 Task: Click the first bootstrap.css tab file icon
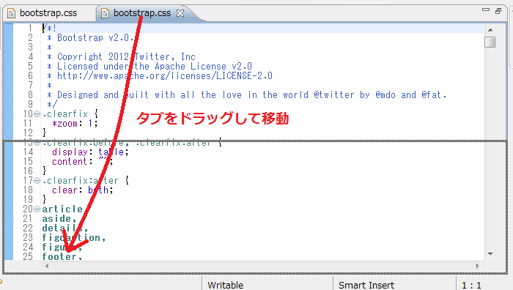coord(11,13)
